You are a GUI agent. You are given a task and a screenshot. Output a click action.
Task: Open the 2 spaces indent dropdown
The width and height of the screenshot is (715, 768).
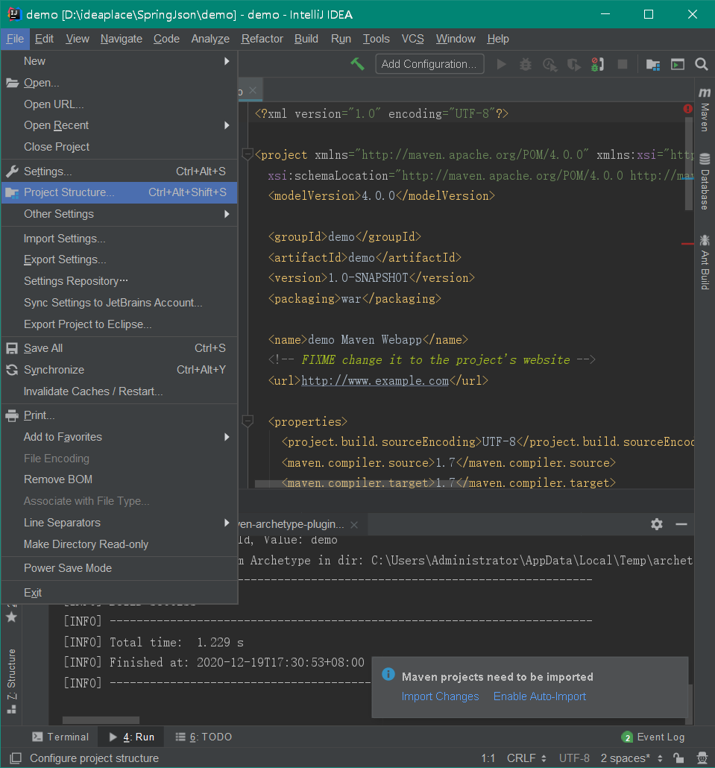[x=631, y=758]
